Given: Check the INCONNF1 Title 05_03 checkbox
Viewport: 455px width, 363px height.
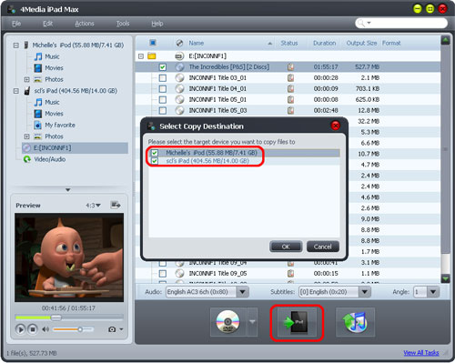Looking at the screenshot, I should point(163,110).
